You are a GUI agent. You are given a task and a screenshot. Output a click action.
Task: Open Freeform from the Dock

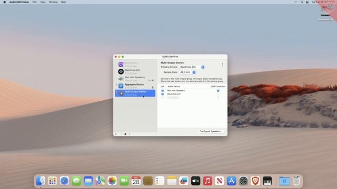click(x=184, y=181)
